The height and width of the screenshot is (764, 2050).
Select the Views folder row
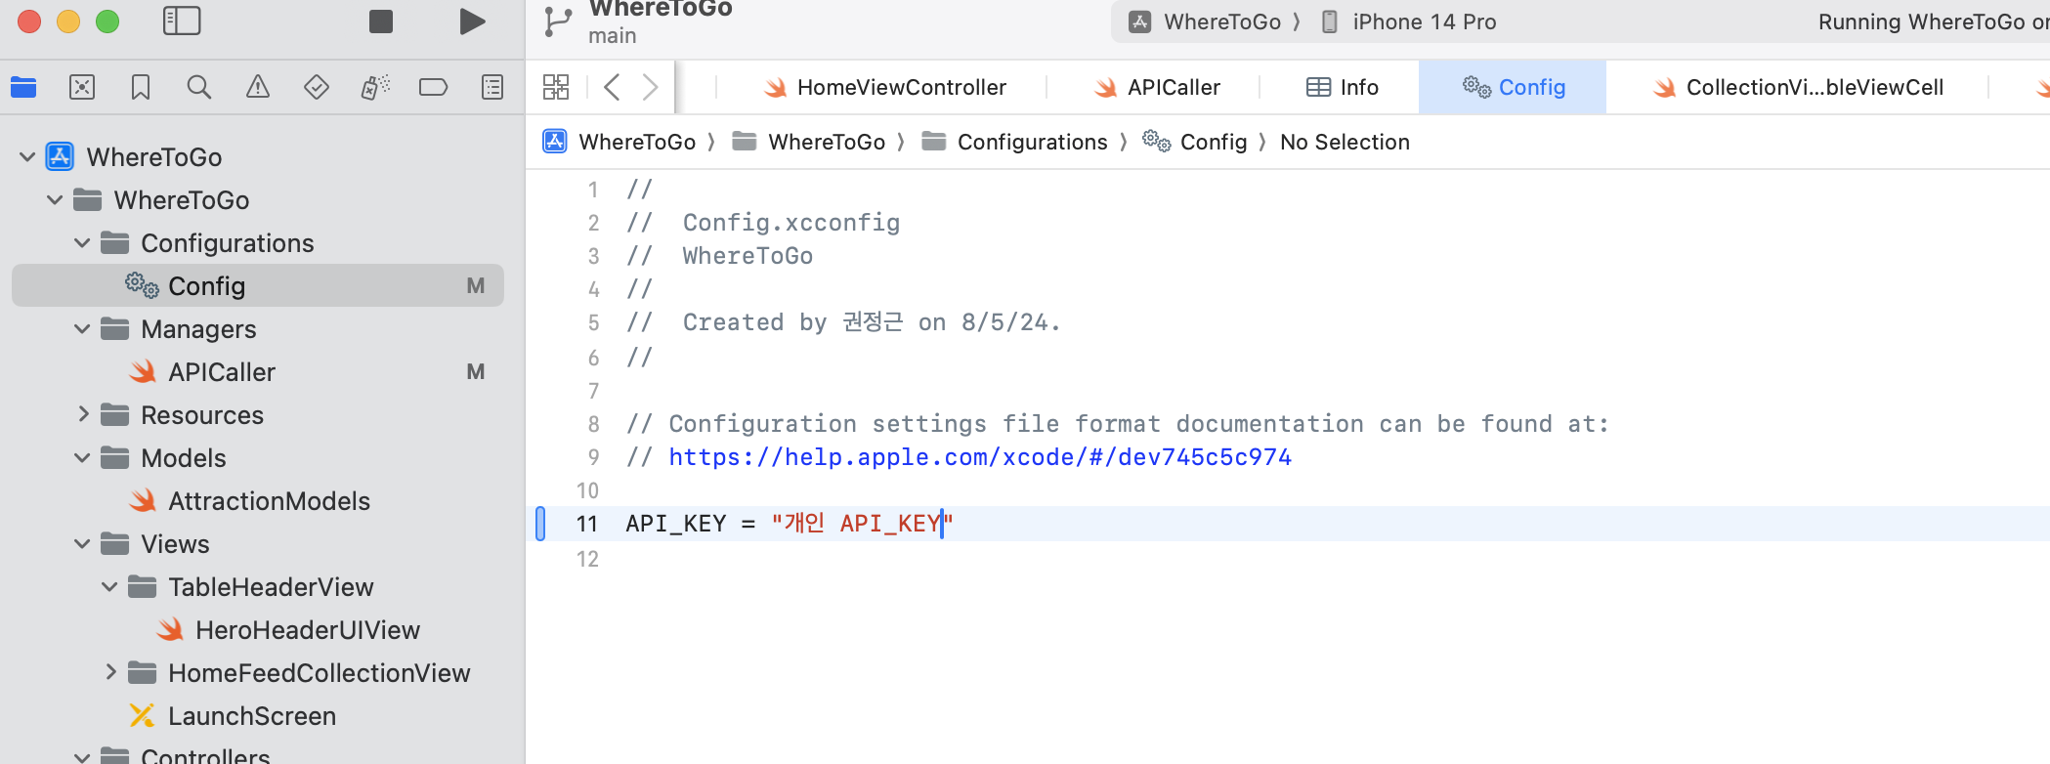pyautogui.click(x=258, y=543)
